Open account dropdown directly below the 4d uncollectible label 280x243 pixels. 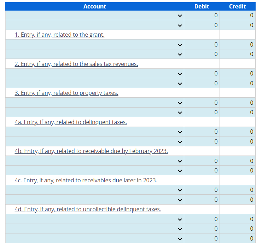point(95,219)
